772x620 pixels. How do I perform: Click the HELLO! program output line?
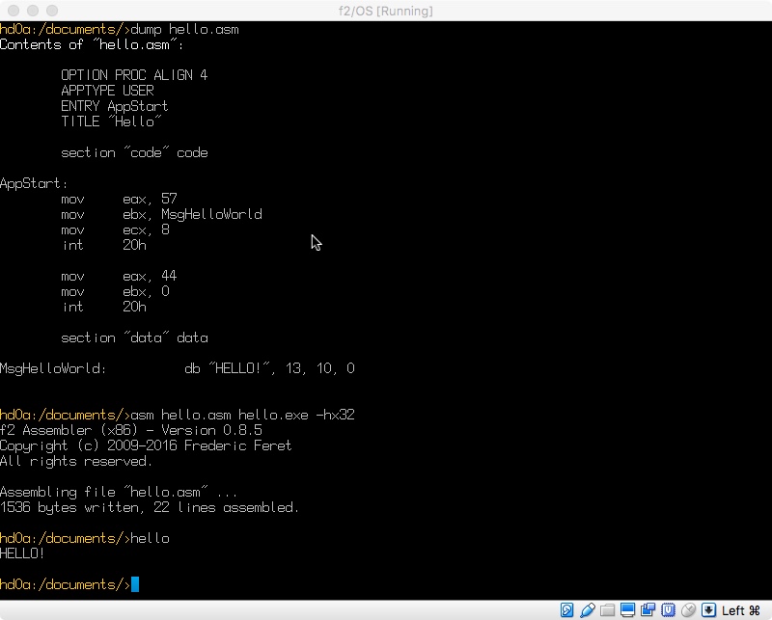pyautogui.click(x=22, y=553)
